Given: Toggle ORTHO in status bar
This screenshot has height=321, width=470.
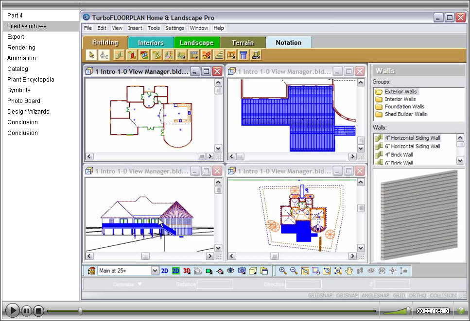Looking at the screenshot, I should (418, 296).
